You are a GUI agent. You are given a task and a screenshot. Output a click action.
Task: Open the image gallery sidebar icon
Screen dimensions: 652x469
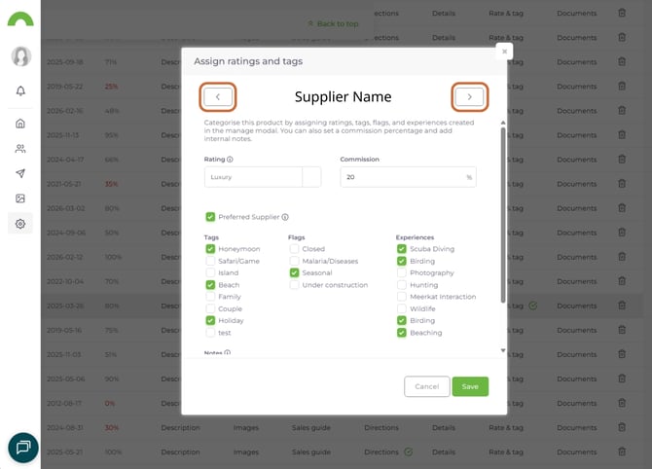(20, 198)
